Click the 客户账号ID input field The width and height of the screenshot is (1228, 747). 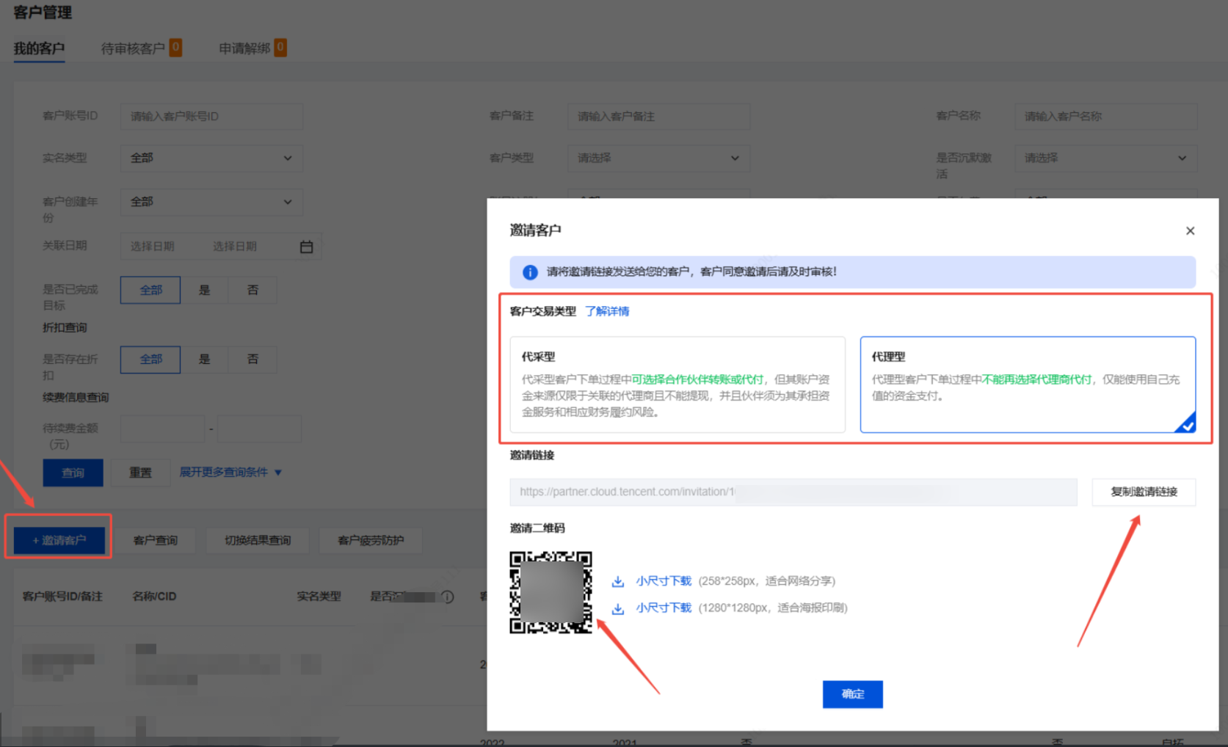[x=211, y=117]
